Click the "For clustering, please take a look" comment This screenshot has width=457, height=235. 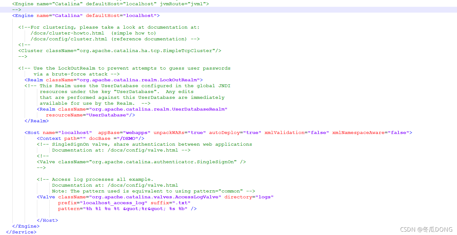pos(109,27)
